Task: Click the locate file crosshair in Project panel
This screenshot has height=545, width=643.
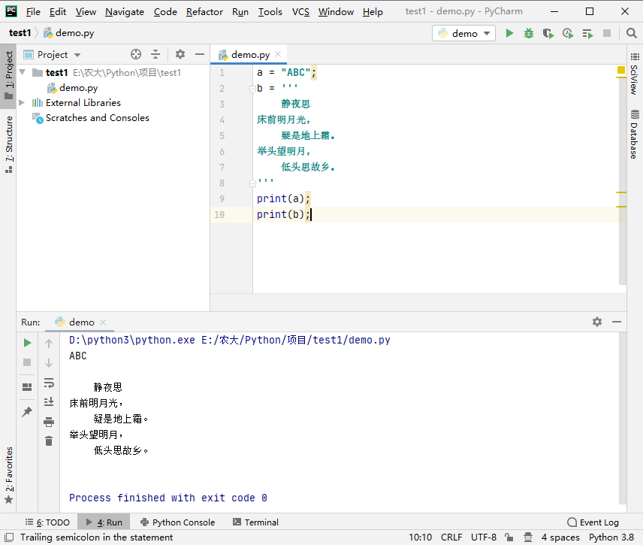Action: click(x=136, y=54)
